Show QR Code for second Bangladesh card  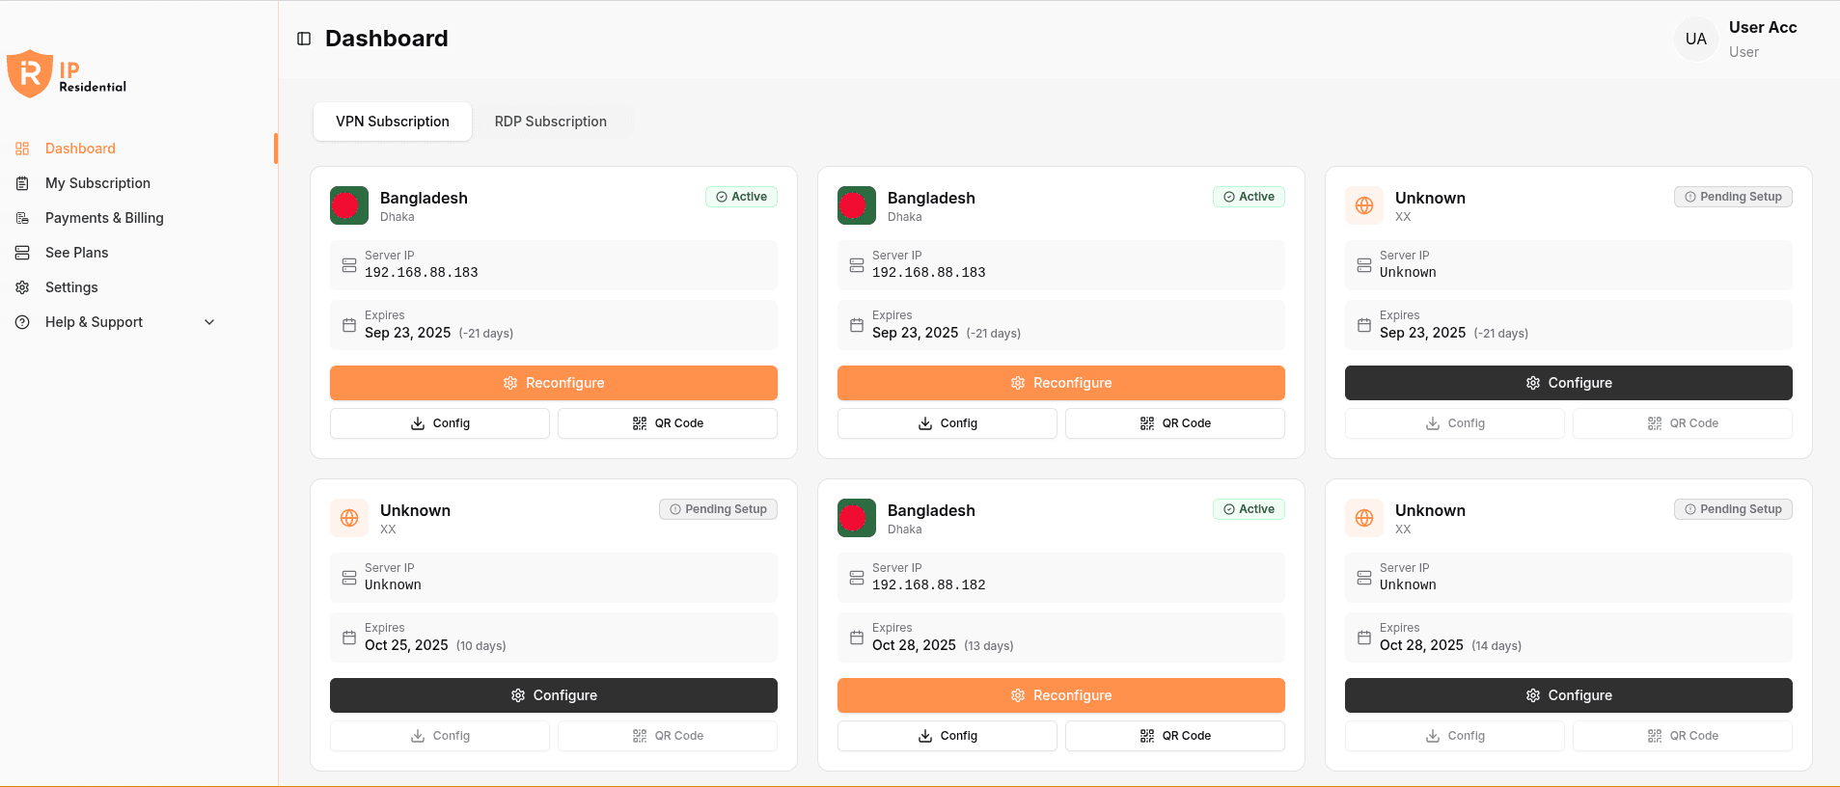click(1174, 423)
